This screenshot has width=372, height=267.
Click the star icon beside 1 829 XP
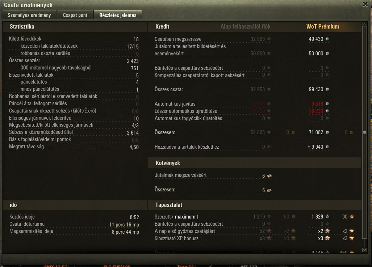pos(327,216)
